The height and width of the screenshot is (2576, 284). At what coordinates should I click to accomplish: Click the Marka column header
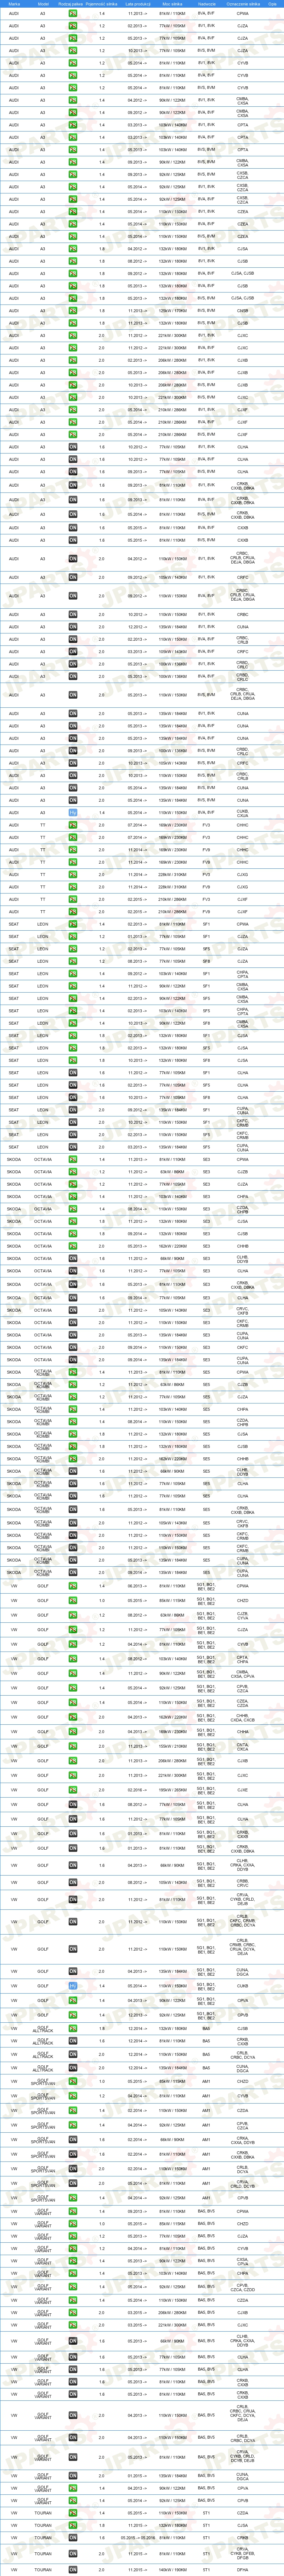pos(14,4)
